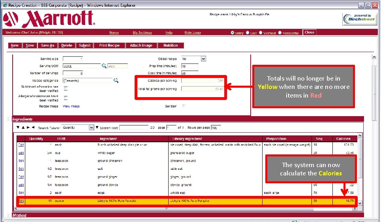Click the Rows per page field
Image resolution: width=381 pixels, height=222 pixels.
216,128
